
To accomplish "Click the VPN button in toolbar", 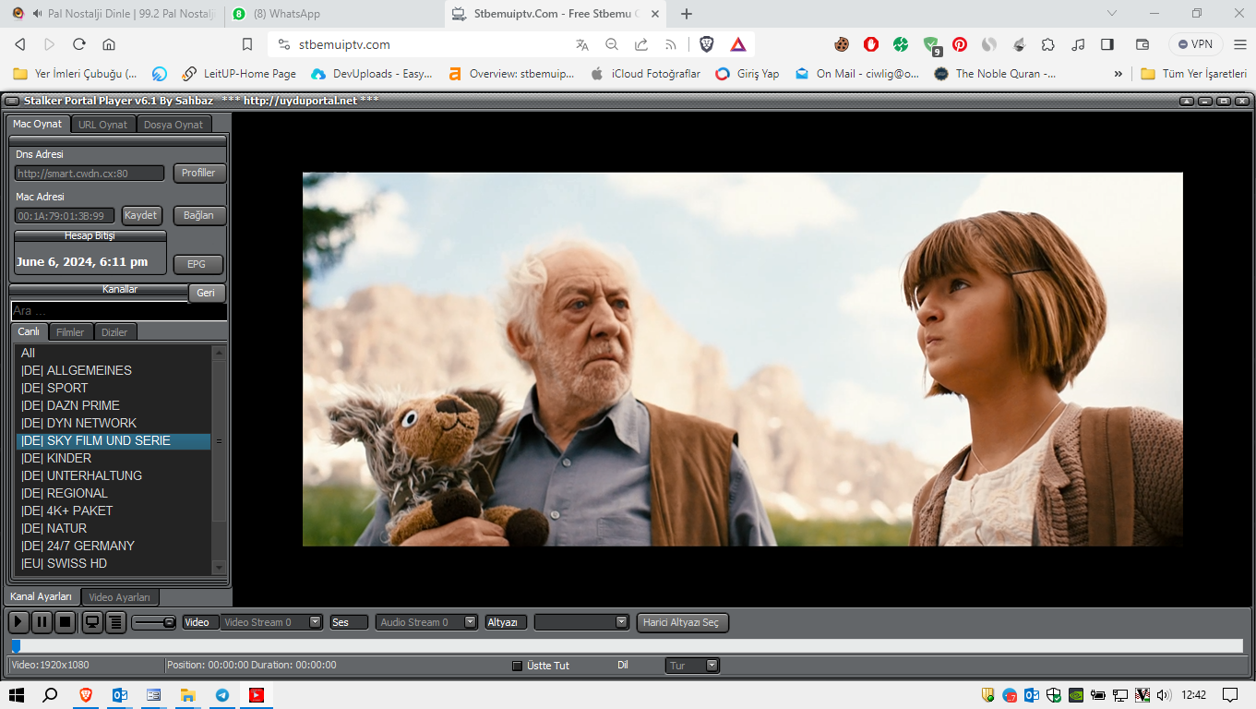I will 1196,44.
